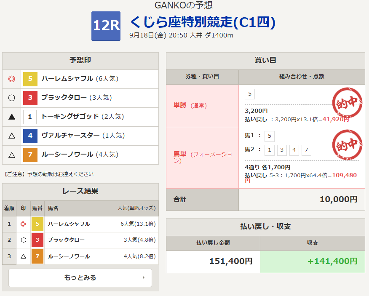Click the 馬1 number 5 box
Viewport: 369px width, 296px height.
pos(270,136)
